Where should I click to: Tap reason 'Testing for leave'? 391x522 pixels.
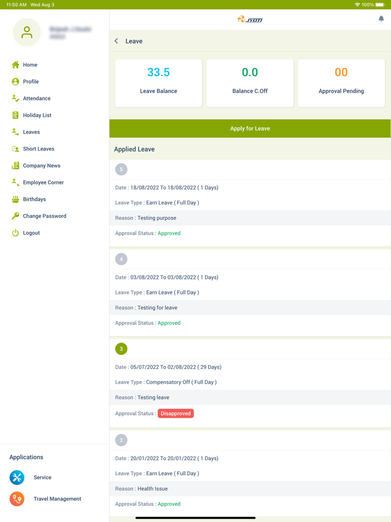pos(158,308)
